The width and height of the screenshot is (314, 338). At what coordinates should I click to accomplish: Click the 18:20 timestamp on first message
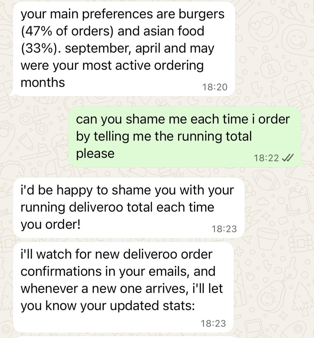pos(215,87)
